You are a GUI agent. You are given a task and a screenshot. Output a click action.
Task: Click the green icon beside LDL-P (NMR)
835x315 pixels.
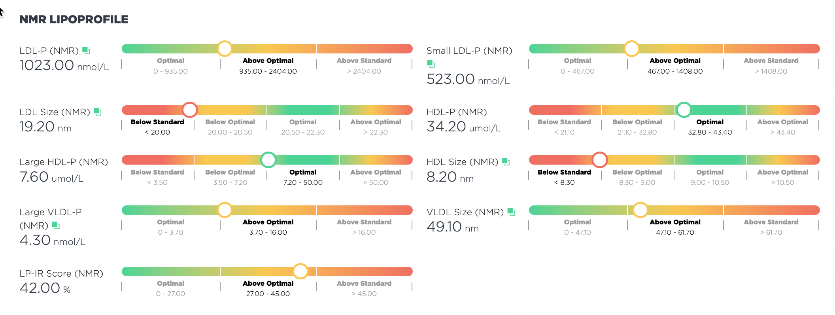86,50
